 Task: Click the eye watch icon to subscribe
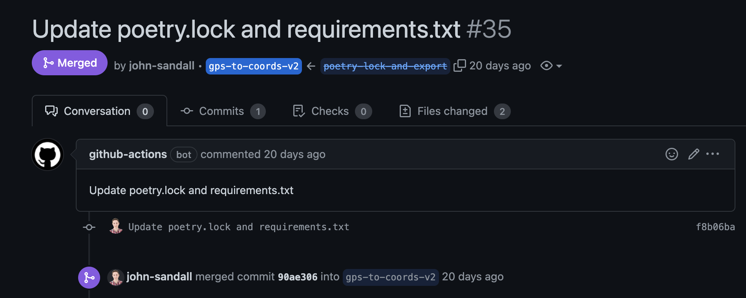(546, 65)
